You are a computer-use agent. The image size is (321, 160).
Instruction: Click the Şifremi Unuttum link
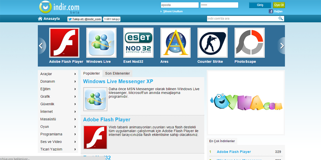pyautogui.click(x=173, y=12)
